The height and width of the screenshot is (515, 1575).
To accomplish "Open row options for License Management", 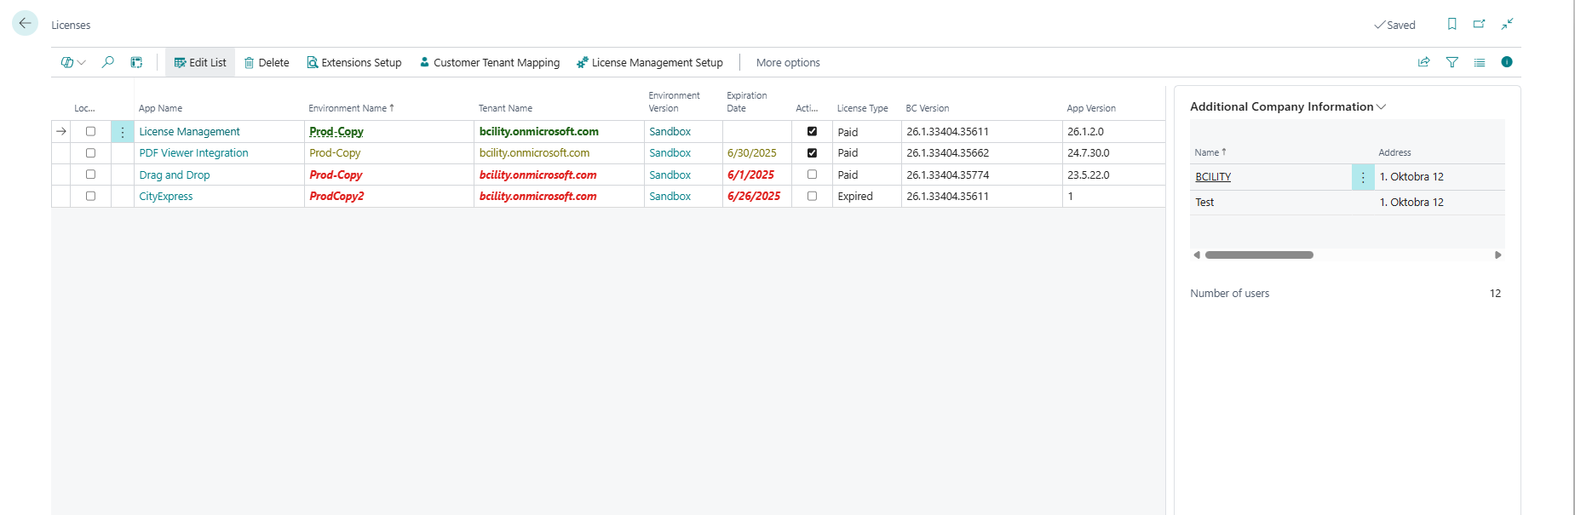I will pos(123,132).
